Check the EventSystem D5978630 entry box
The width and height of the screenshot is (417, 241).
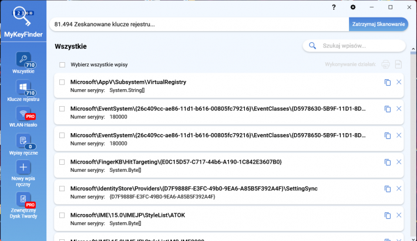[62, 109]
